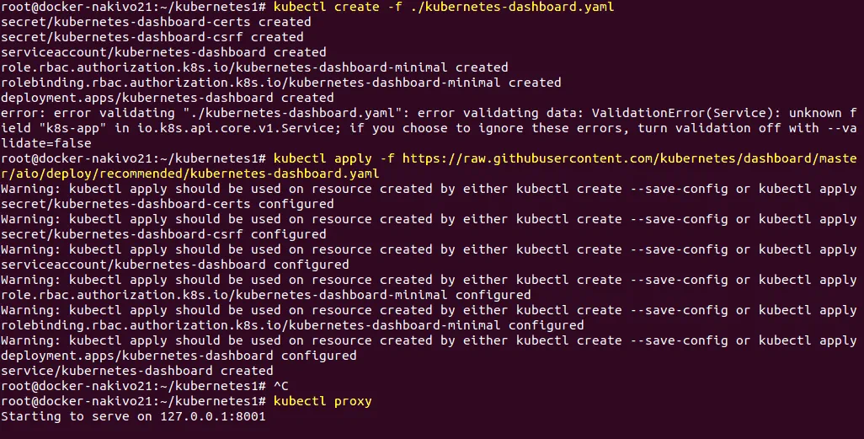Click the '^C' interrupt characters
Screen dimensions: 864x439
(x=280, y=386)
